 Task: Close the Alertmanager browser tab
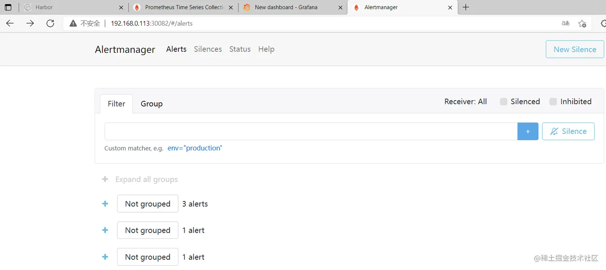450,7
